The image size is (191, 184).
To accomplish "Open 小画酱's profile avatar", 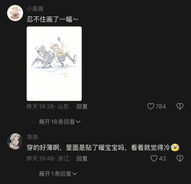I will [15, 13].
